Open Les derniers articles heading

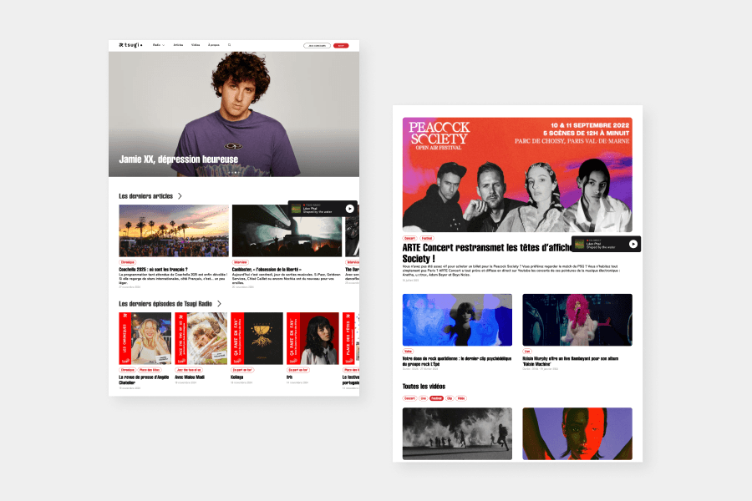145,196
